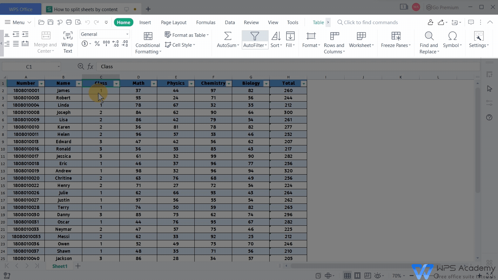Insert a Symbol via omega icon
The image size is (498, 280).
coord(452,36)
